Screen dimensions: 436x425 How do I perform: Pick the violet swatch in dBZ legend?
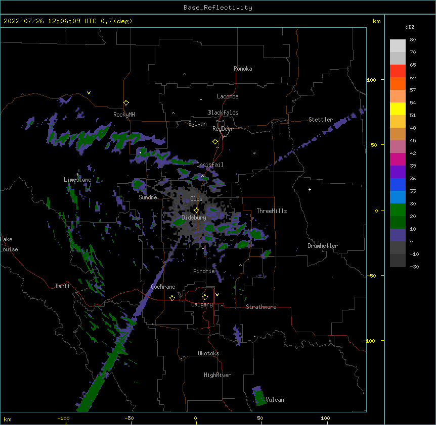click(398, 172)
